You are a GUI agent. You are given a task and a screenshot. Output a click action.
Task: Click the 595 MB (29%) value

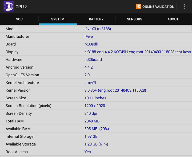(97, 129)
